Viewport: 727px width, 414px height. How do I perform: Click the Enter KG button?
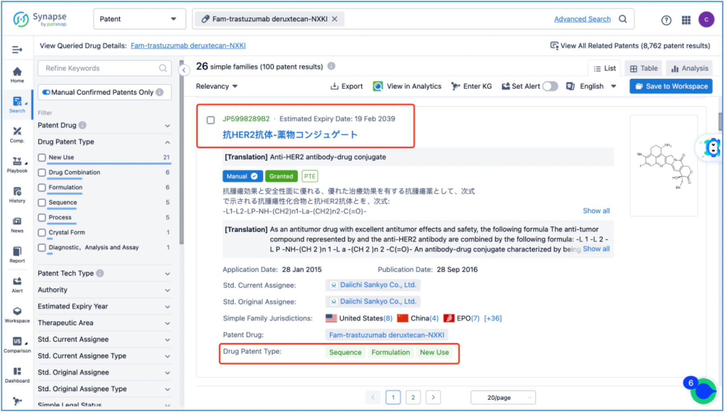[x=471, y=86]
